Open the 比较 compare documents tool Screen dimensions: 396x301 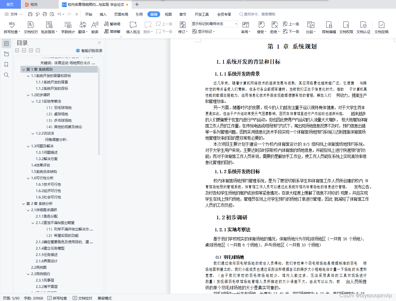[x=311, y=28]
